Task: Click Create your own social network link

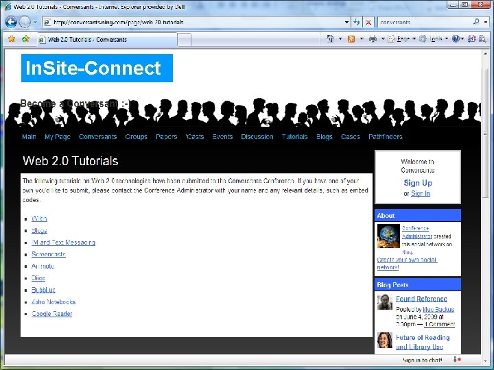Action: pos(407,263)
